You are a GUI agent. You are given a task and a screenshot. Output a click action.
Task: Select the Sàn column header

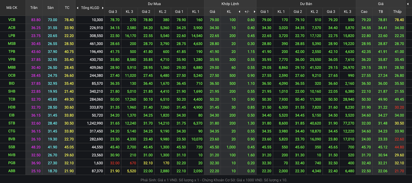(x=50, y=8)
